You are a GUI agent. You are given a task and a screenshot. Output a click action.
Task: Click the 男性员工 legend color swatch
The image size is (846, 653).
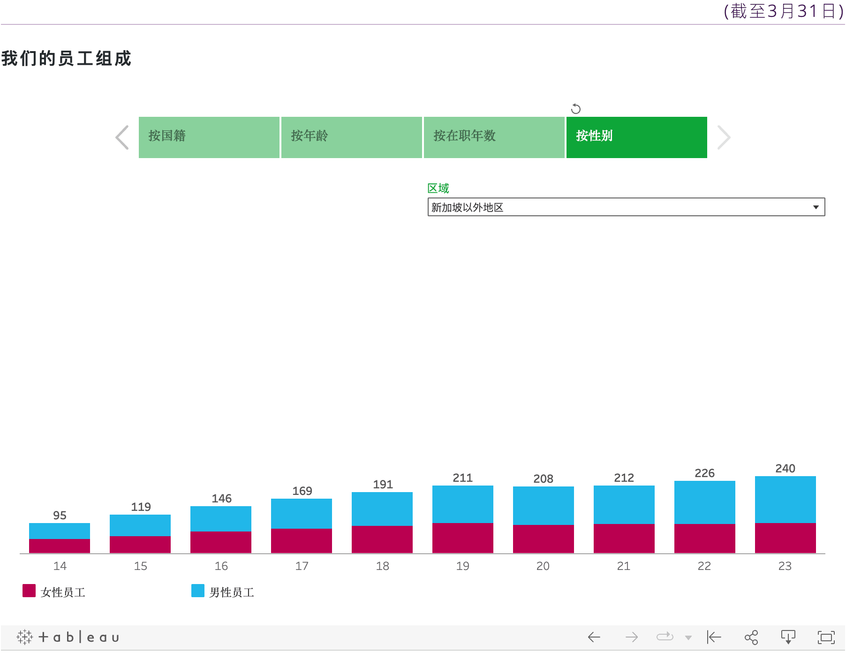coord(198,591)
